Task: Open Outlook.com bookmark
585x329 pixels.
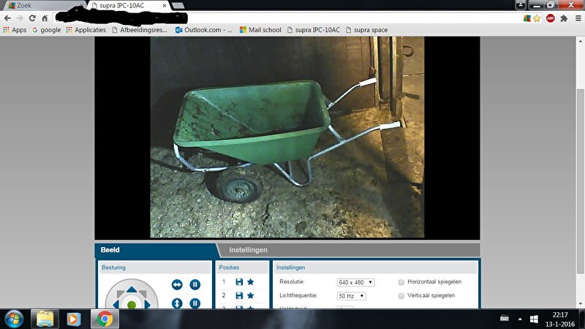Action: [x=204, y=30]
